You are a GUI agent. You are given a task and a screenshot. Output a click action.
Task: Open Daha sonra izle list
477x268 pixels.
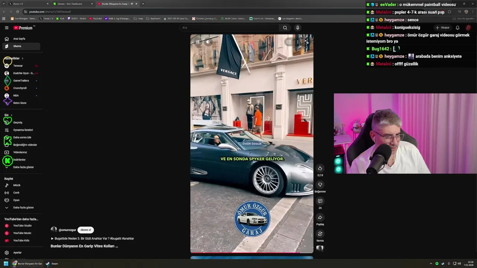pos(21,137)
